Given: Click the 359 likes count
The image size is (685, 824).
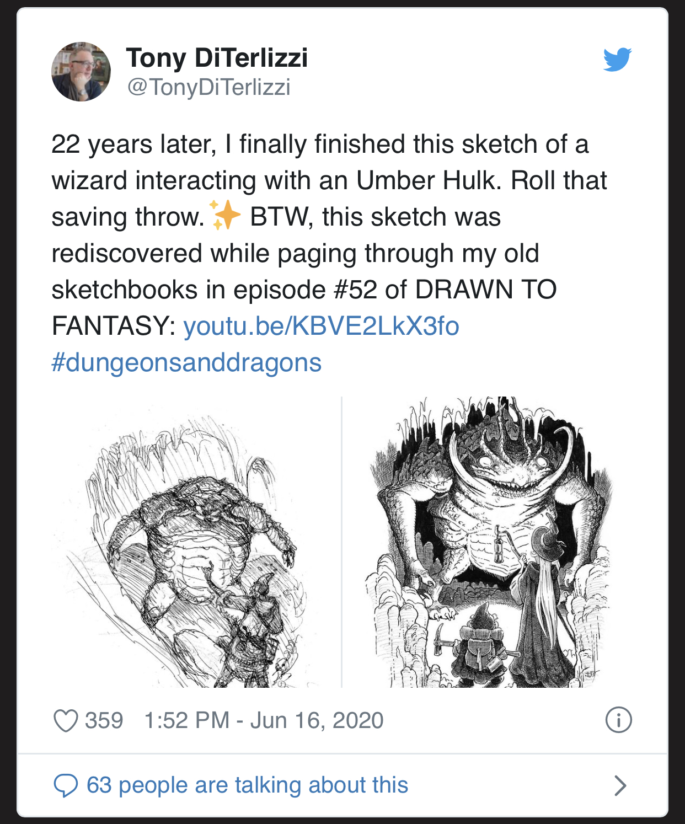Looking at the screenshot, I should (104, 721).
